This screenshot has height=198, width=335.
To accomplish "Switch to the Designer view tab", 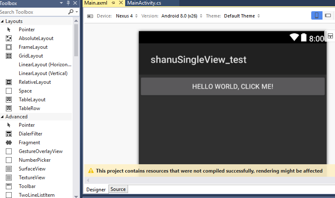I will tap(96, 190).
